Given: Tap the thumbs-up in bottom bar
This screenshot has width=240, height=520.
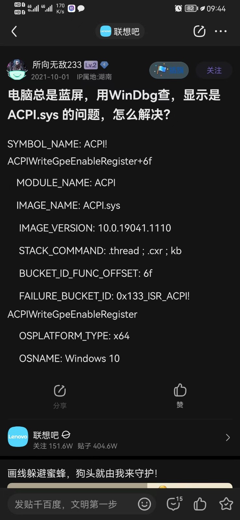Looking at the screenshot, I should [x=200, y=504].
